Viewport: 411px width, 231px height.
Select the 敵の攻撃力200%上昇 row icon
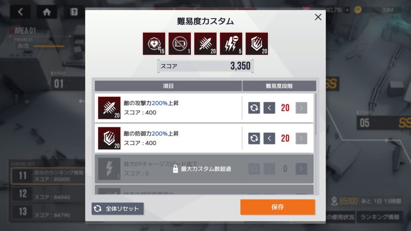[x=109, y=108]
